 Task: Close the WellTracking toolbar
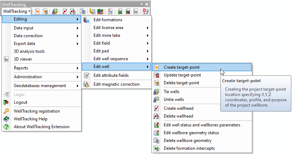pyautogui.click(x=147, y=4)
